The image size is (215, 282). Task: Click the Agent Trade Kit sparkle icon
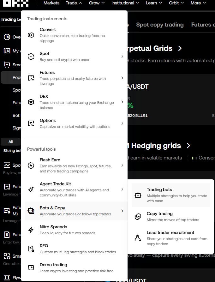point(31,189)
